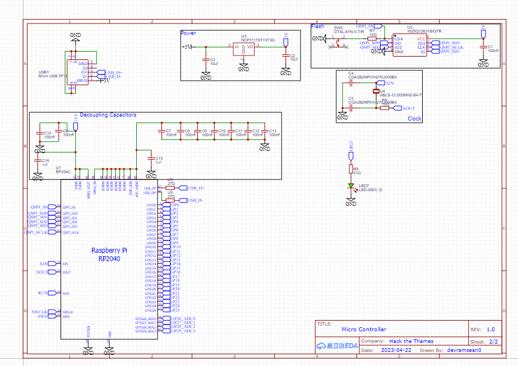518x366 pixels.
Task: Click the EDA logo in the title block
Action: tap(337, 346)
